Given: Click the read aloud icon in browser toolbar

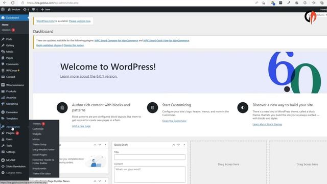Looking at the screenshot, I should pos(256,3).
